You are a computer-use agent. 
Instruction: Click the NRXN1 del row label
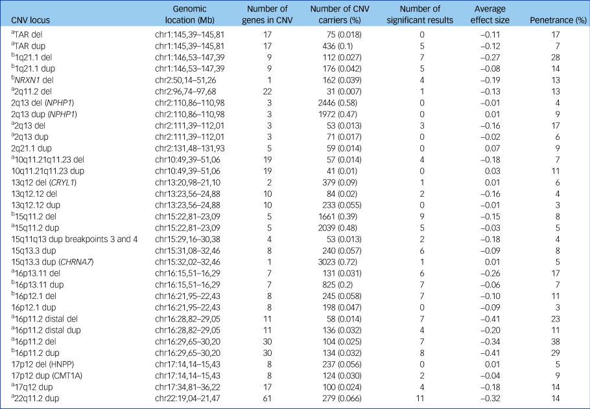(37, 80)
